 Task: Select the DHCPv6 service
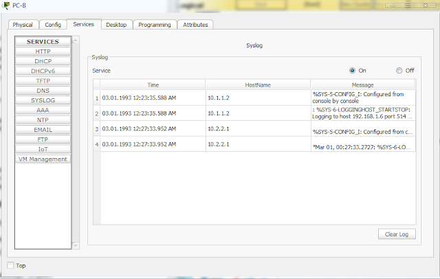[x=43, y=71]
